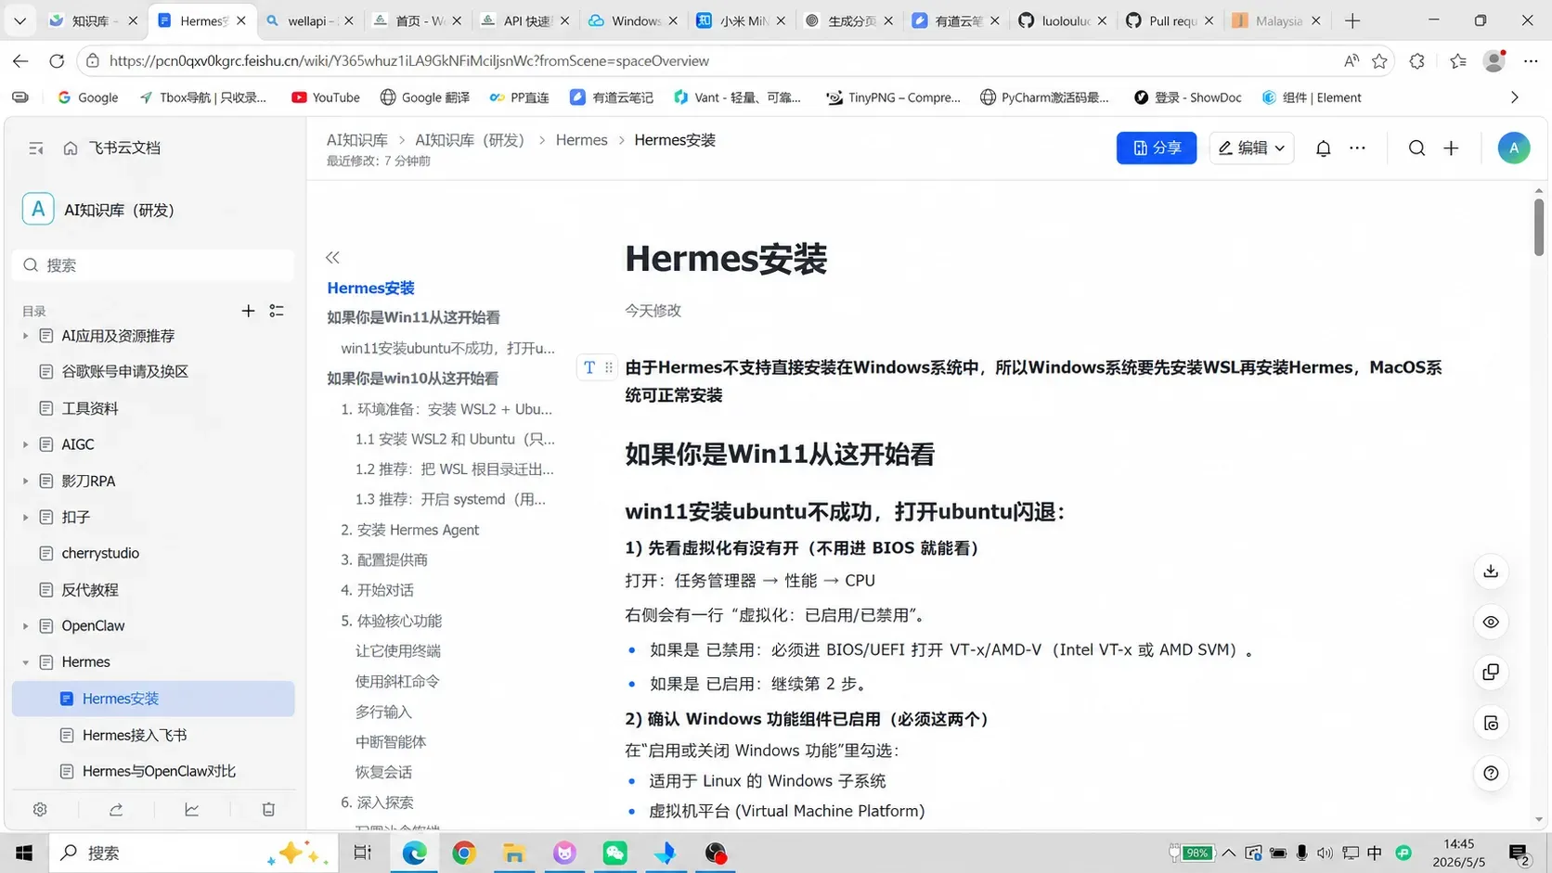Jump to outline item 2. 安装 Hermes Agent
This screenshot has height=873, width=1552.
409,530
